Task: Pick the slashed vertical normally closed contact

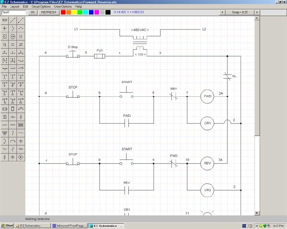Action: 5,44
